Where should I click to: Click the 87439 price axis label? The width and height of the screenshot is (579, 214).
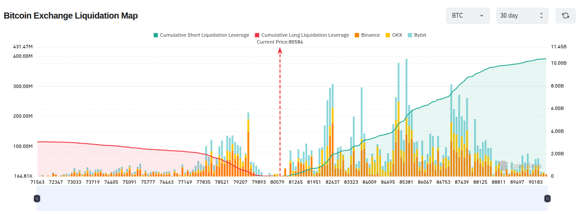coord(462,183)
